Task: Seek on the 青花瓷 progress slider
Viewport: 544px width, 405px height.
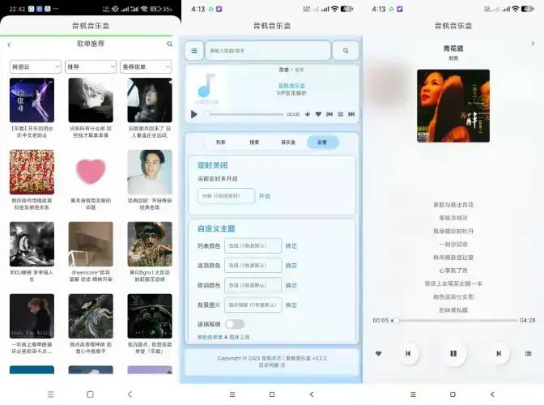Action: (x=453, y=321)
